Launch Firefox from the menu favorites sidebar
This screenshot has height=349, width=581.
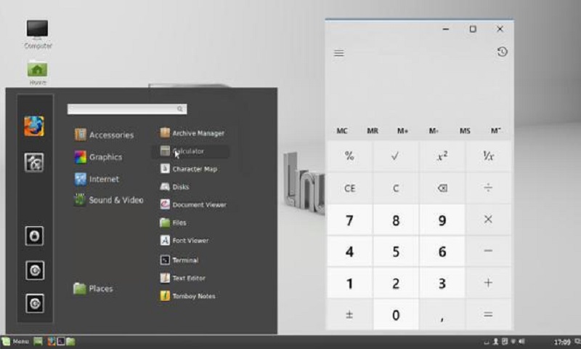pyautogui.click(x=34, y=126)
